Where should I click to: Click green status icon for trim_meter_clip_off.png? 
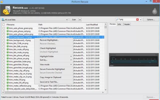point(8,71)
